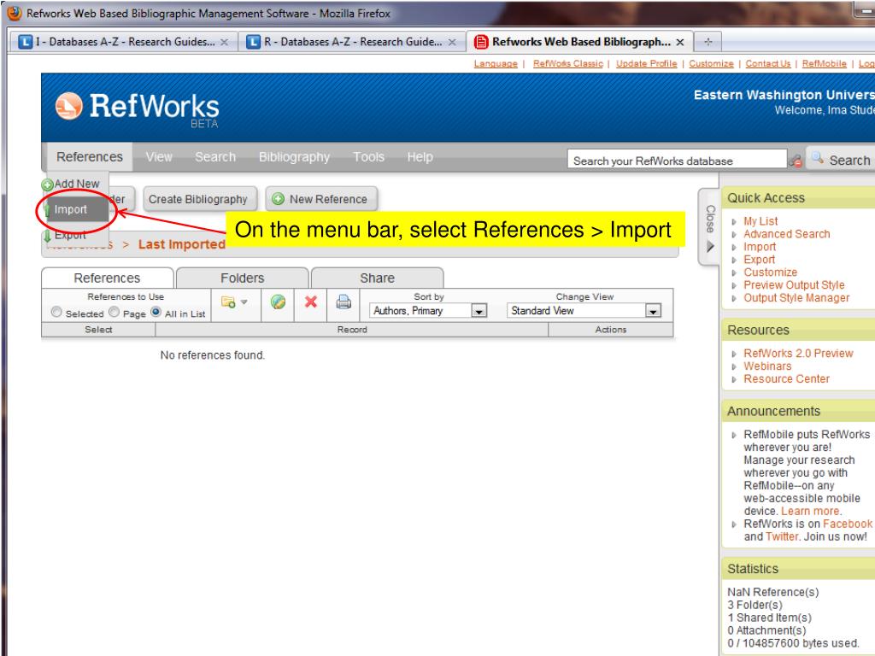The image size is (875, 656).
Task: Close the first Databases A-Z tab
Action: coord(225,43)
